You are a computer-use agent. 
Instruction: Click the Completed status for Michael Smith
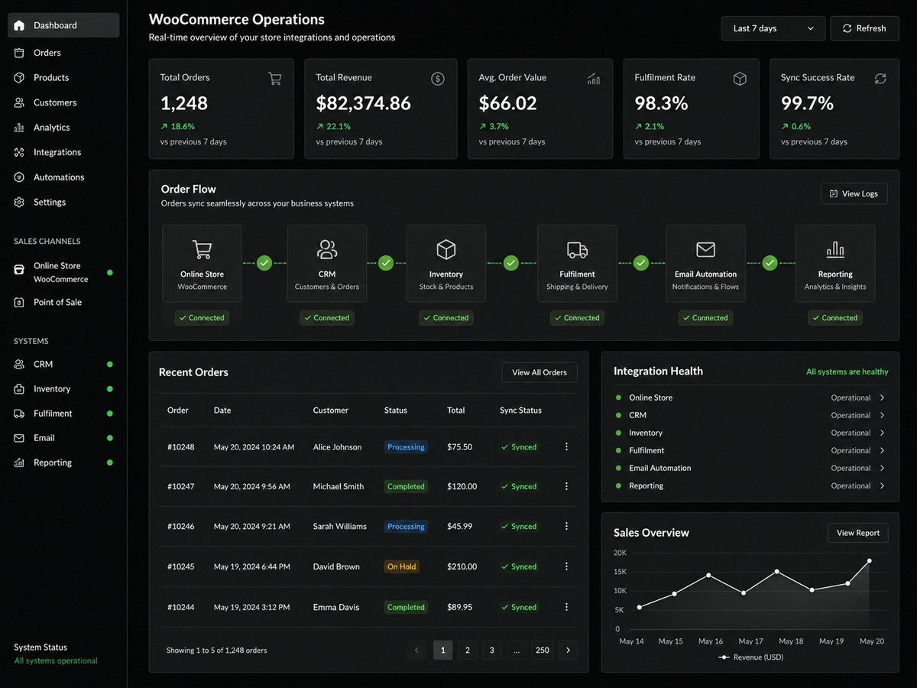tap(406, 486)
